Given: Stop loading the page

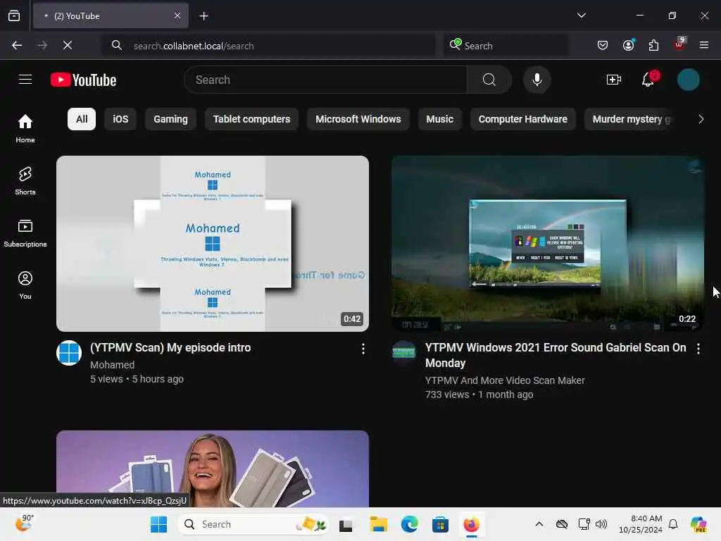Looking at the screenshot, I should click(68, 45).
